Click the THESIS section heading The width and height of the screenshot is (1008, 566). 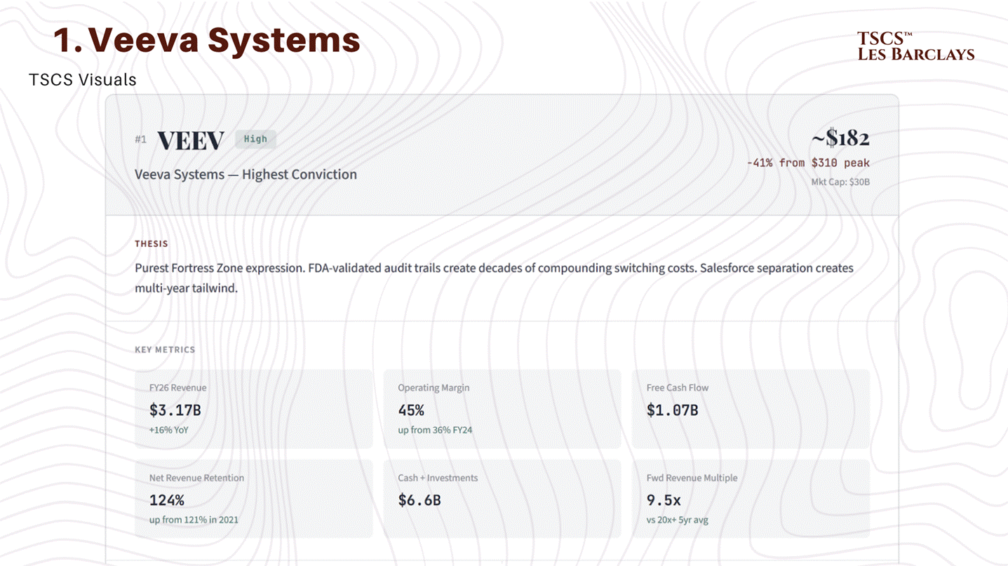click(x=152, y=244)
